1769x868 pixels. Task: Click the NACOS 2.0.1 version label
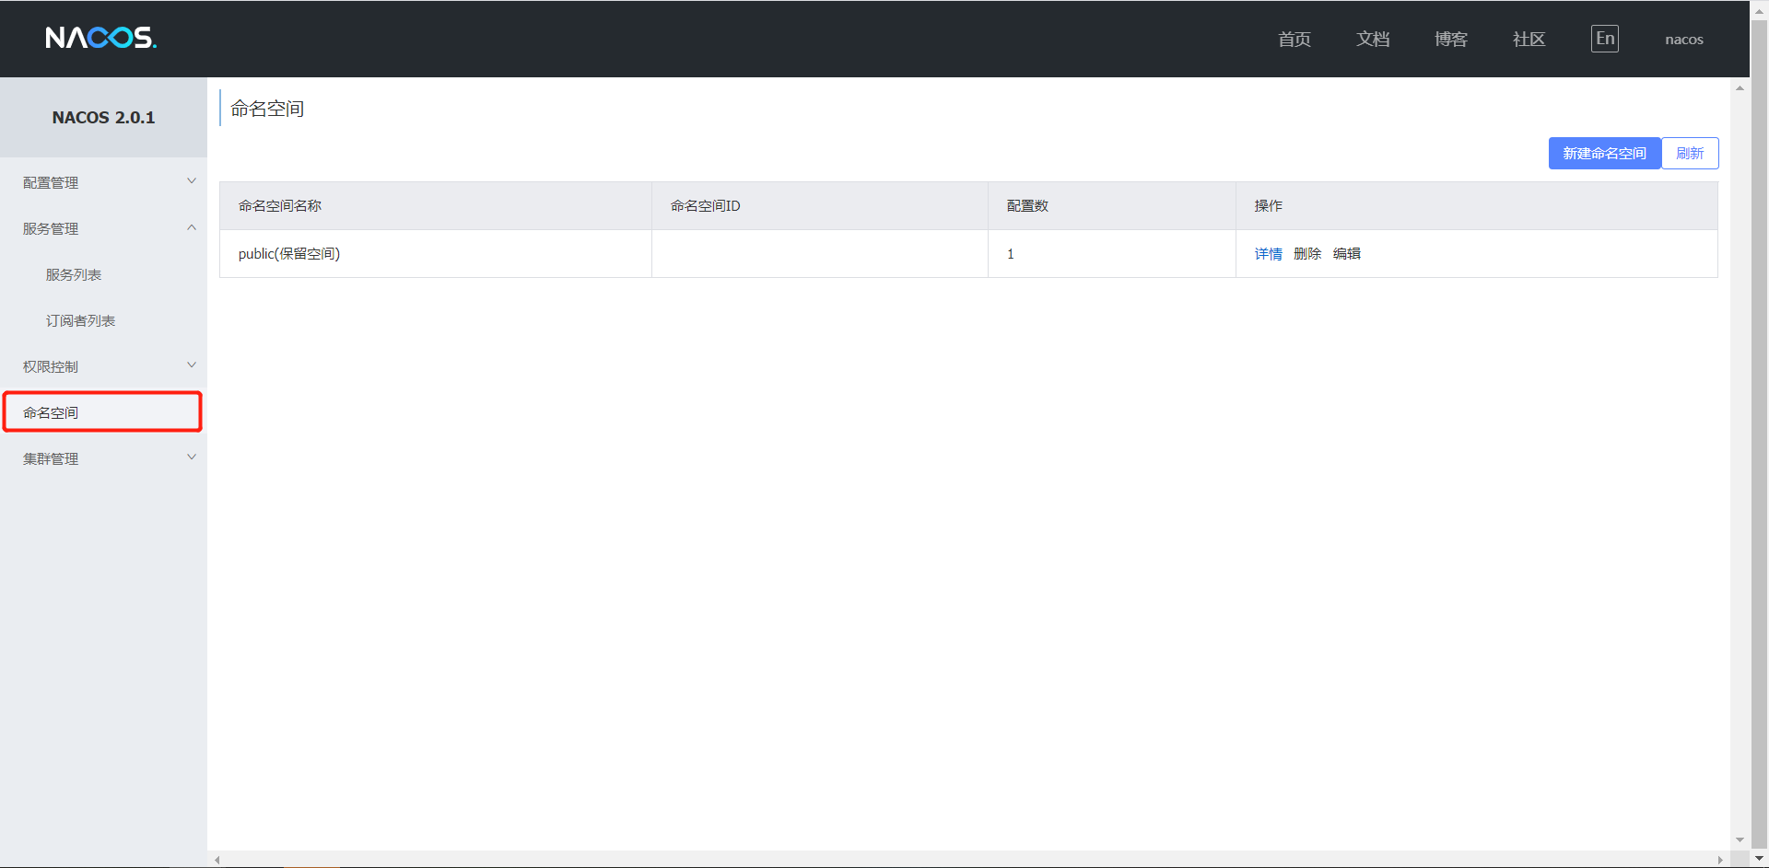pos(103,118)
